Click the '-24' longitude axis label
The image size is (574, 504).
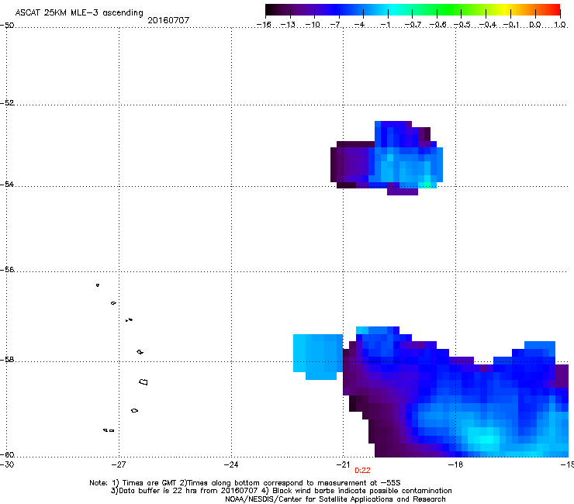tap(231, 464)
